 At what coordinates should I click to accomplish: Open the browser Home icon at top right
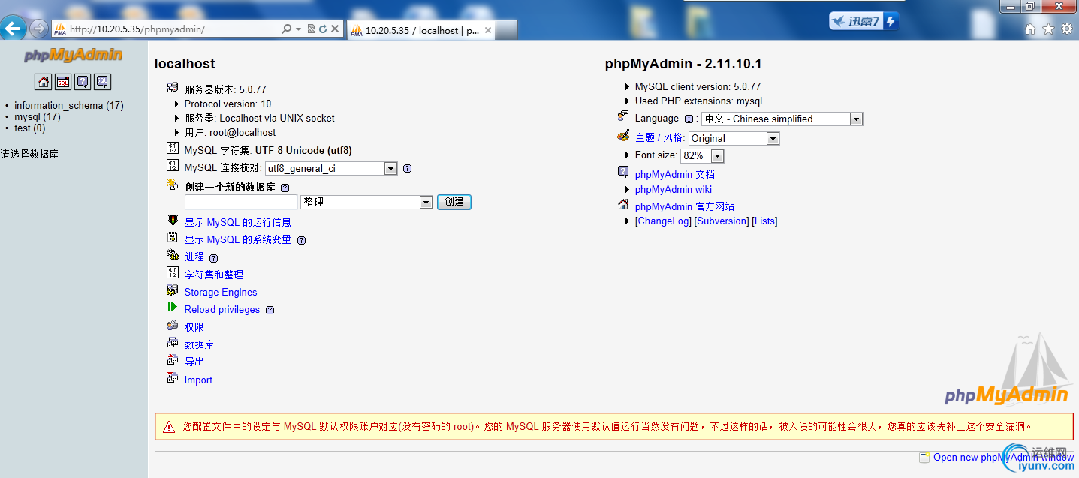pos(1030,29)
